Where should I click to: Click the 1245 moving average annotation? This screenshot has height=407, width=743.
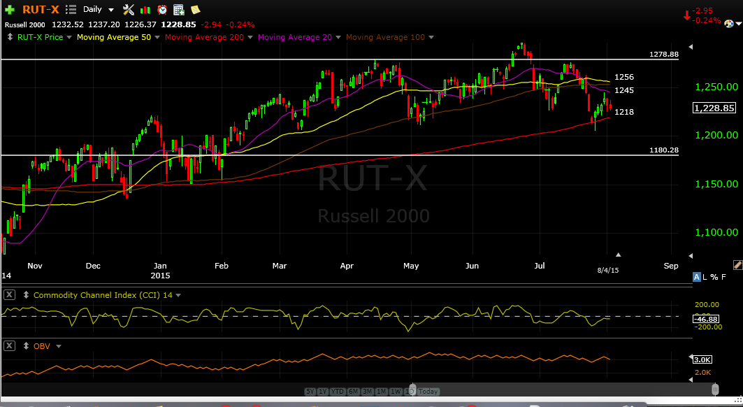point(624,90)
